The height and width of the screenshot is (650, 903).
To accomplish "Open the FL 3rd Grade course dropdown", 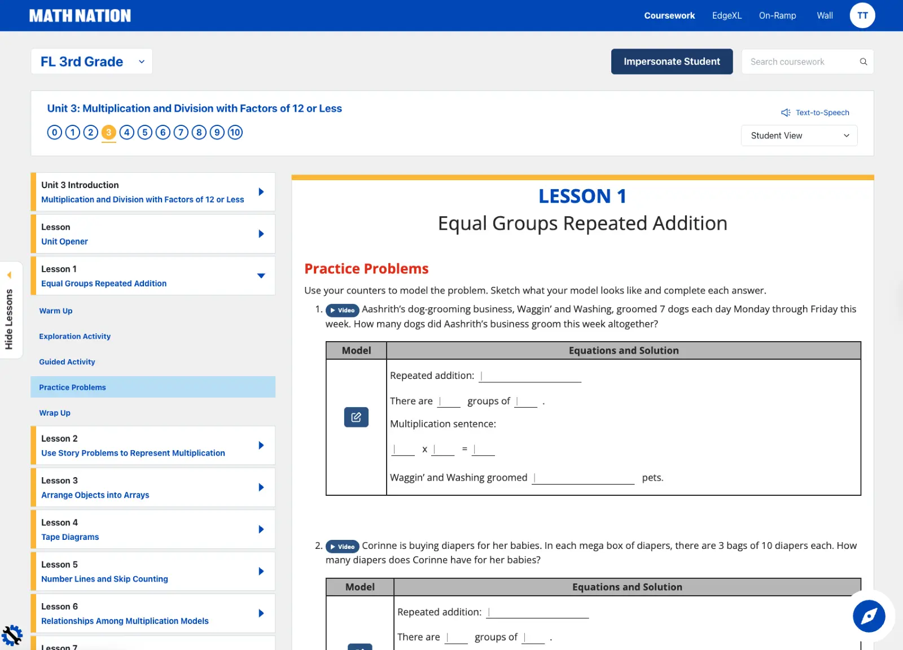I will [x=92, y=62].
